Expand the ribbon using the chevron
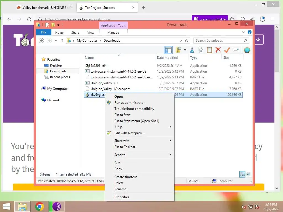Viewport: 283px width, 212px height. 243,32
